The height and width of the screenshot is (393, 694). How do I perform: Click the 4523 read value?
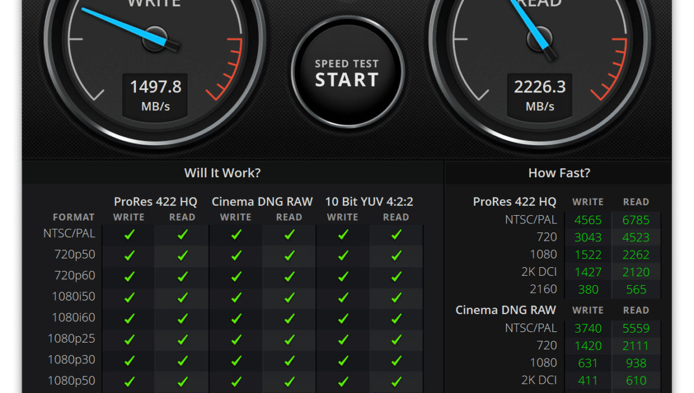(636, 237)
